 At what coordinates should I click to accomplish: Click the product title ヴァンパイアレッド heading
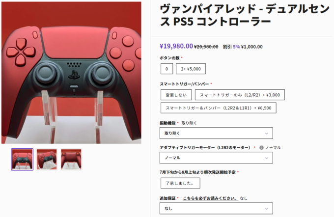(245, 15)
